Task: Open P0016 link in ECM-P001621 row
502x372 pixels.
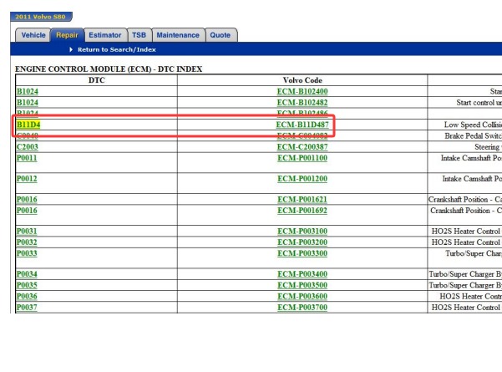Action: coord(27,200)
